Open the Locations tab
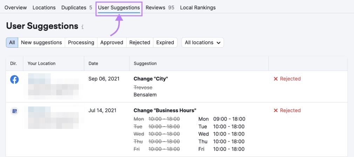Viewport: 354px width, 157px height. [44, 7]
